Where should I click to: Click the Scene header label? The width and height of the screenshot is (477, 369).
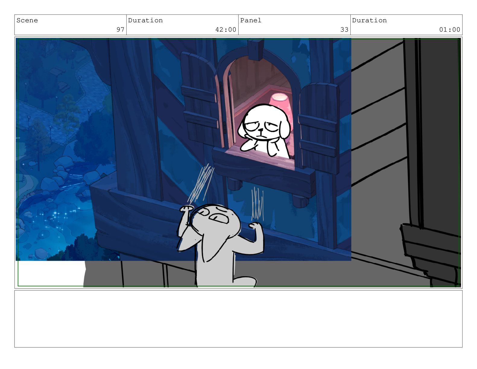point(27,20)
